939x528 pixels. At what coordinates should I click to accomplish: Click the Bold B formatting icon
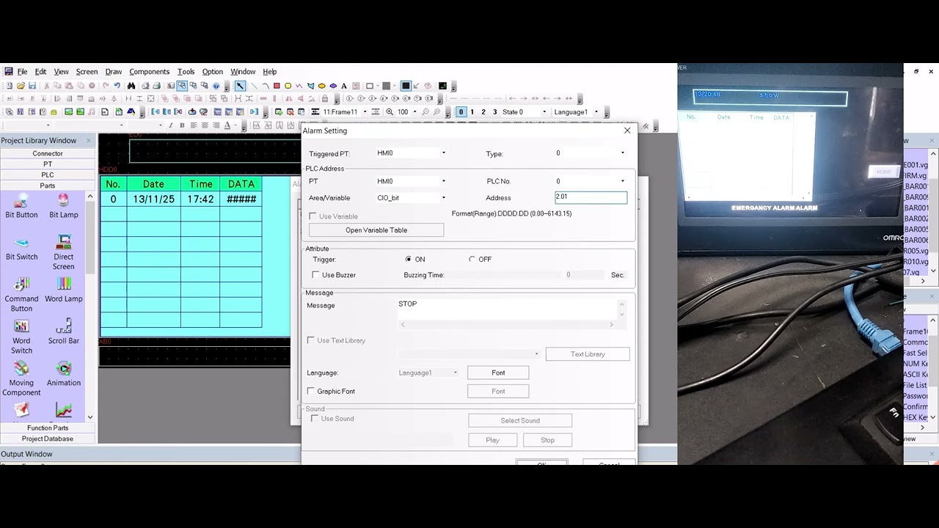tap(182, 125)
